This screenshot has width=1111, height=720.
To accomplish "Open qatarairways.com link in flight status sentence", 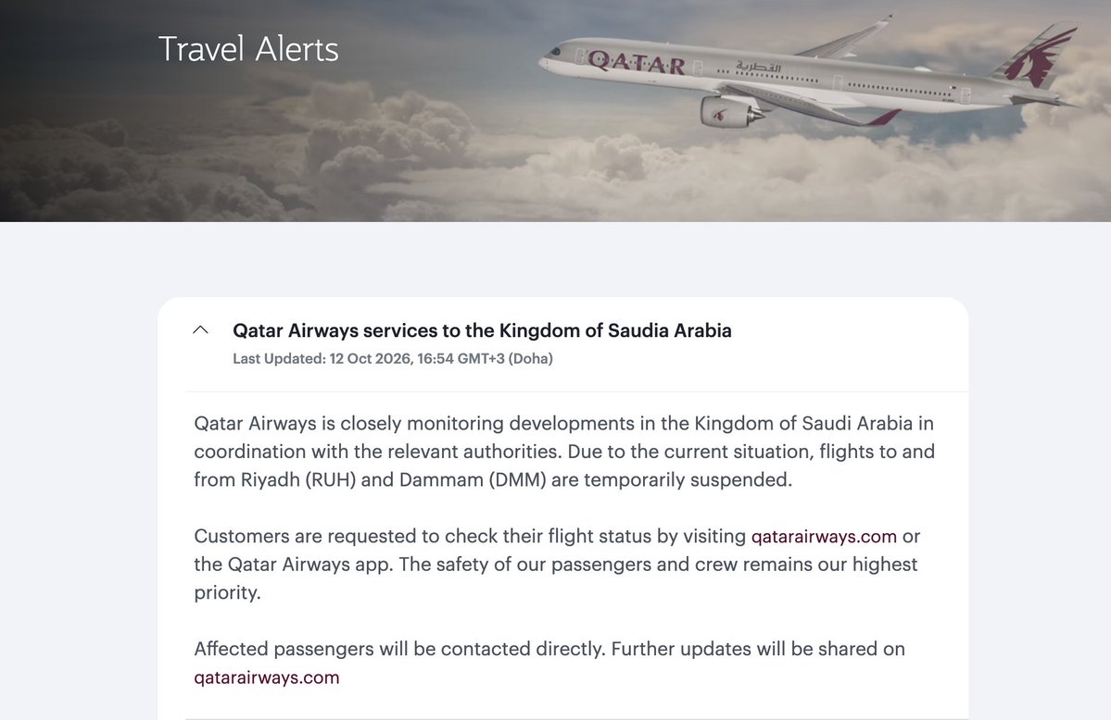I will [824, 537].
